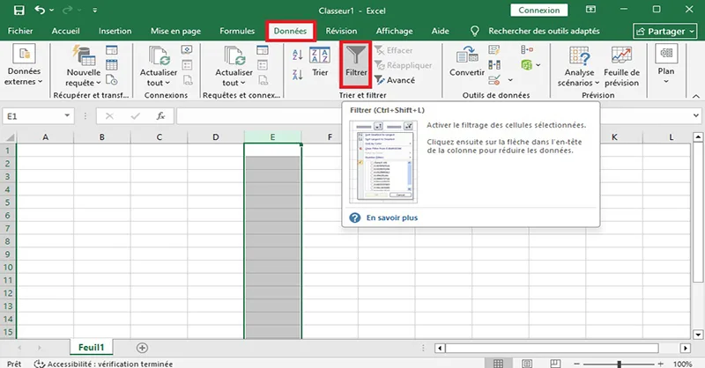Click the From Table grid icon
705x368 pixels.
coord(112,65)
